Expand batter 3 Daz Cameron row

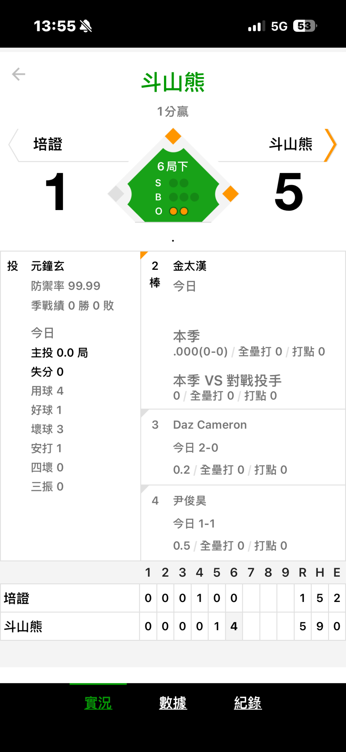243,447
